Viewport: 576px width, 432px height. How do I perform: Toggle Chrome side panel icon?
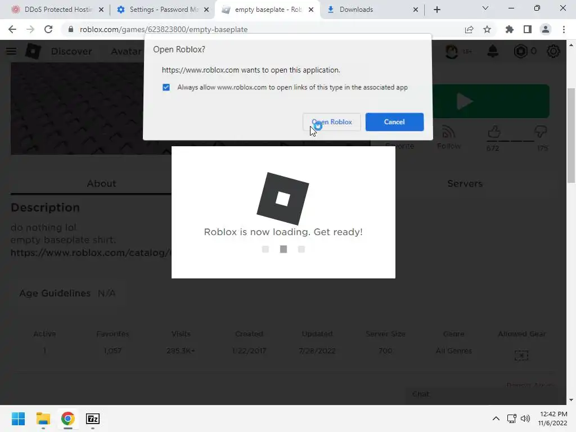(x=528, y=29)
